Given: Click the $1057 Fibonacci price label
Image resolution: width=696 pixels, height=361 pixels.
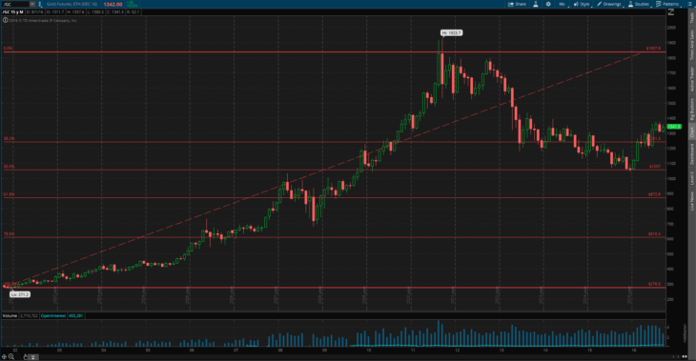Looking at the screenshot, I should [x=655, y=167].
